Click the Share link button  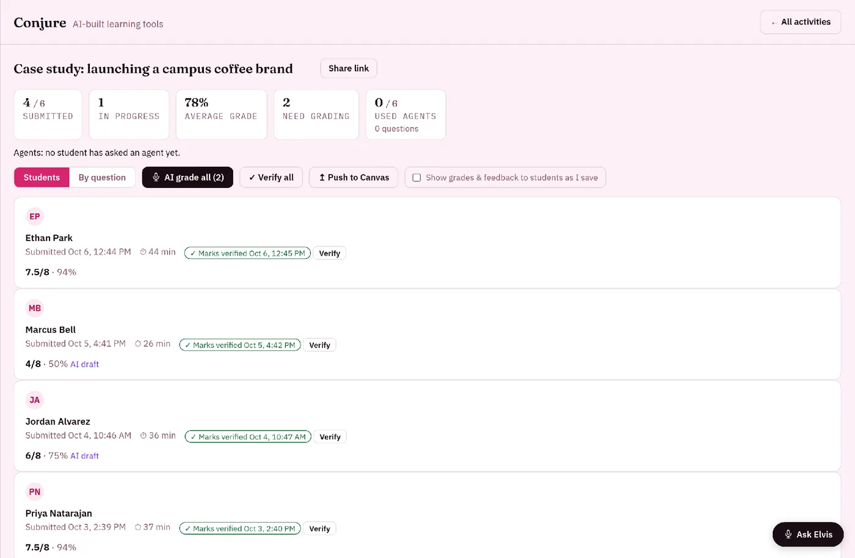coord(349,68)
